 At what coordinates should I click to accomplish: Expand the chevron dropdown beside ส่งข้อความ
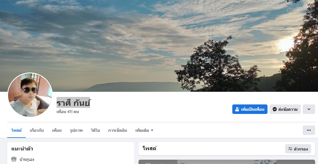pos(309,109)
